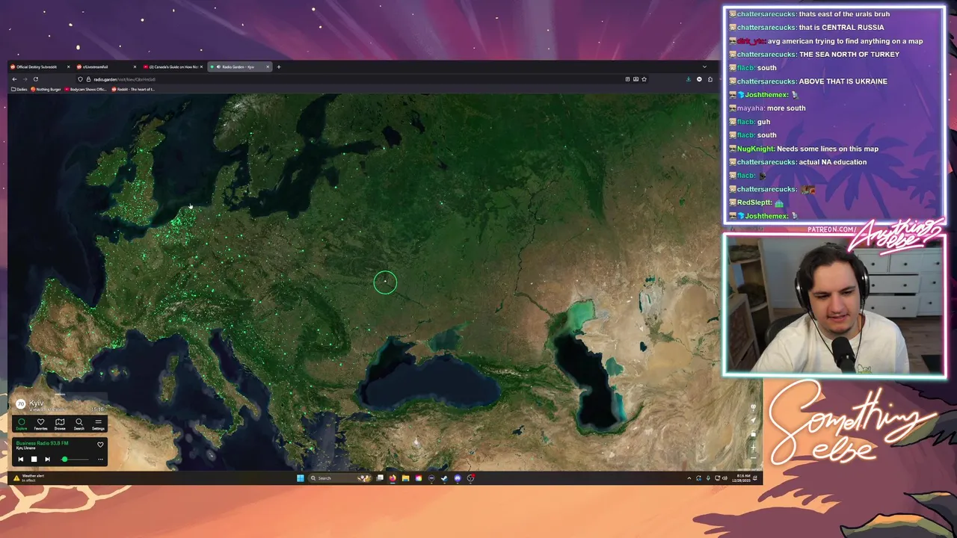Skip to the next station
The image size is (957, 538).
[47, 459]
